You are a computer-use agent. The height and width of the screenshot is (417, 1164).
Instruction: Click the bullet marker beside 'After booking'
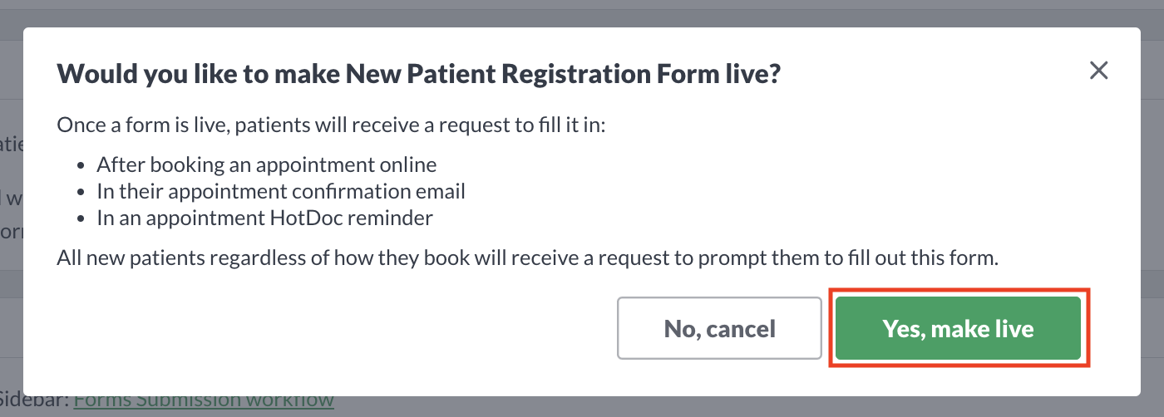tap(80, 165)
